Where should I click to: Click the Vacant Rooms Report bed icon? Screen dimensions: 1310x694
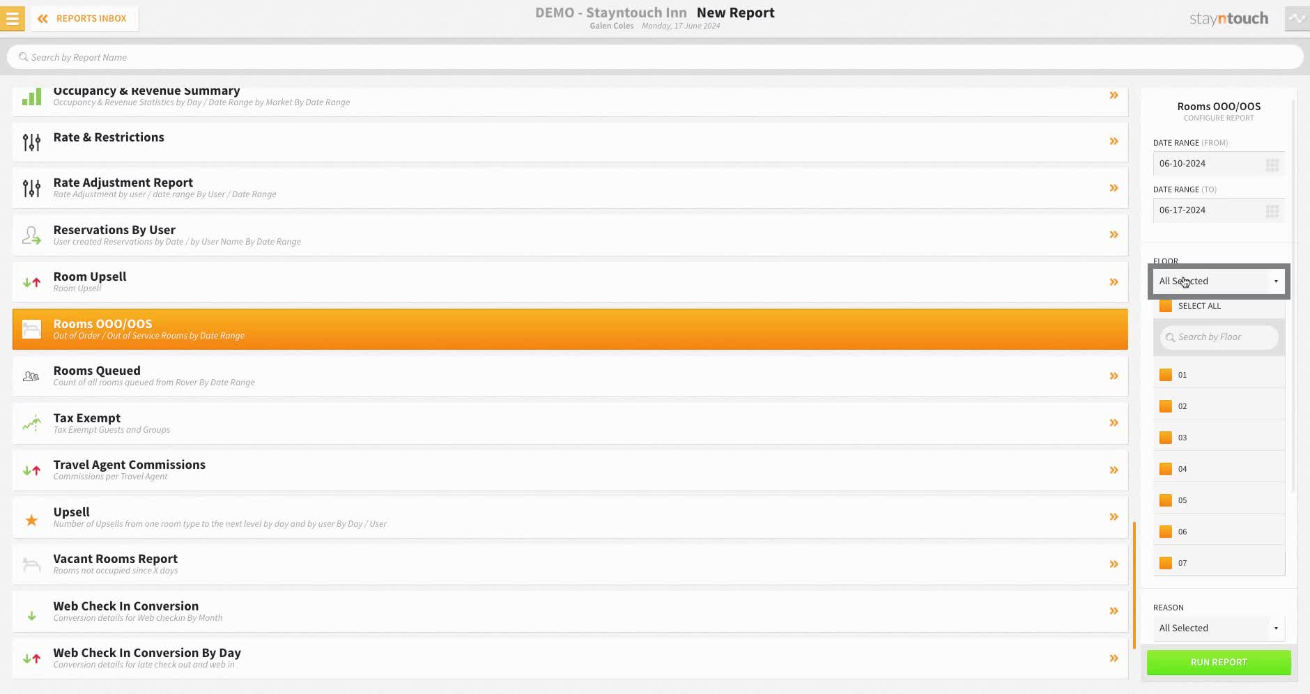coord(31,564)
